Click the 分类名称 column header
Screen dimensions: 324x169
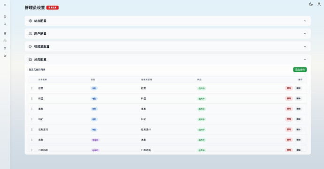pos(43,80)
